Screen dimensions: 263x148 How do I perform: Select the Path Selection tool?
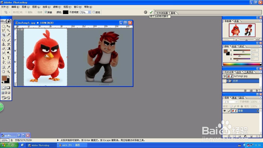click(3, 58)
